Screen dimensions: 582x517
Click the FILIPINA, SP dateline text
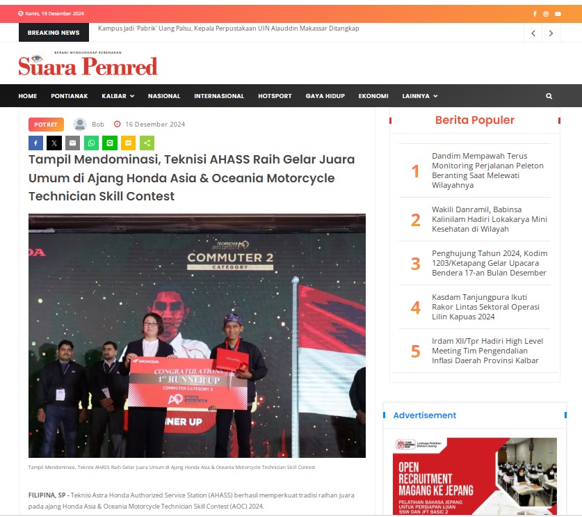point(47,495)
